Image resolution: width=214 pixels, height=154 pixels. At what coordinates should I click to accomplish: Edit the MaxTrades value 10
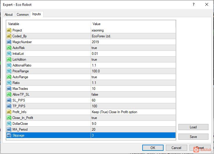[x=94, y=89]
